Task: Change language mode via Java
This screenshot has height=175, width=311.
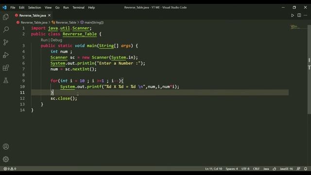Action: point(266,169)
